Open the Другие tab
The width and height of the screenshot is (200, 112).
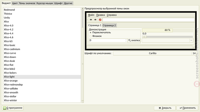[x=68, y=3]
